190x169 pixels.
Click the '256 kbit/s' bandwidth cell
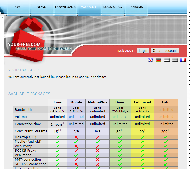tap(120, 109)
